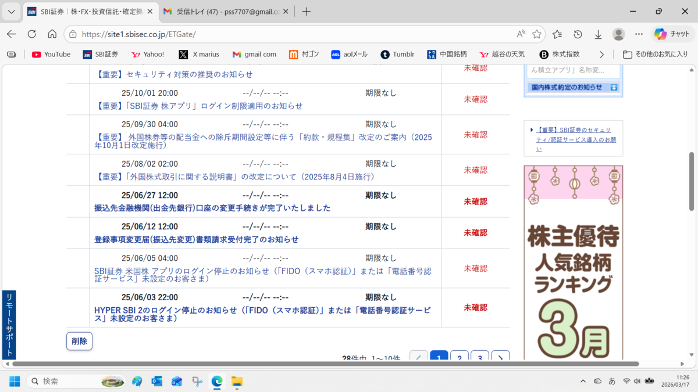Open sidebar セキュリティ/認証サービス導入 link

(576, 139)
